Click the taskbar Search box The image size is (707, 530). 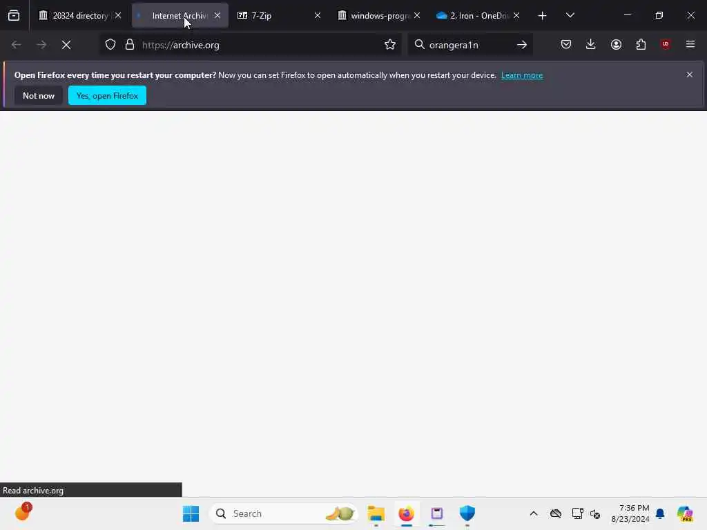pos(284,513)
